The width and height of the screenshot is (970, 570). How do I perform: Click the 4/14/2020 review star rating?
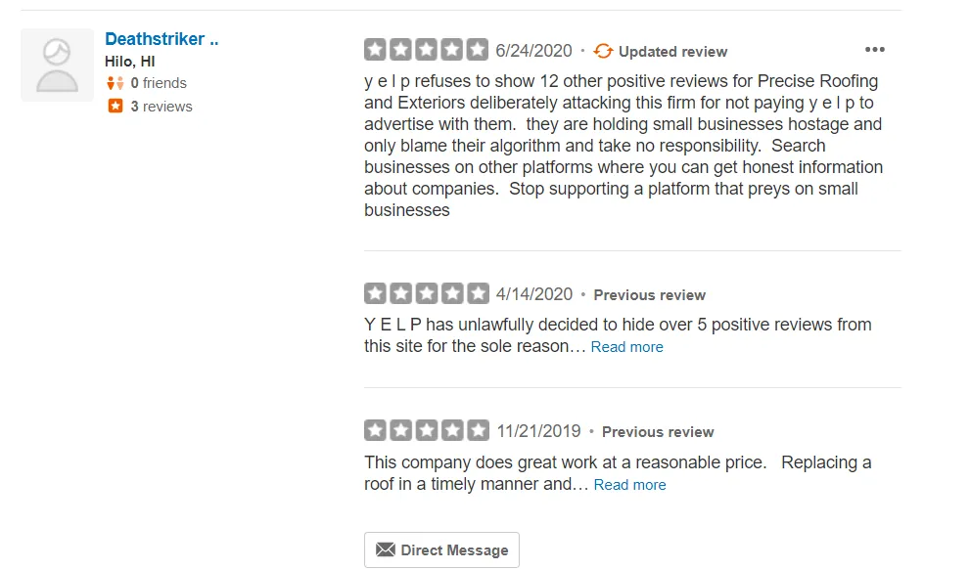pos(426,293)
